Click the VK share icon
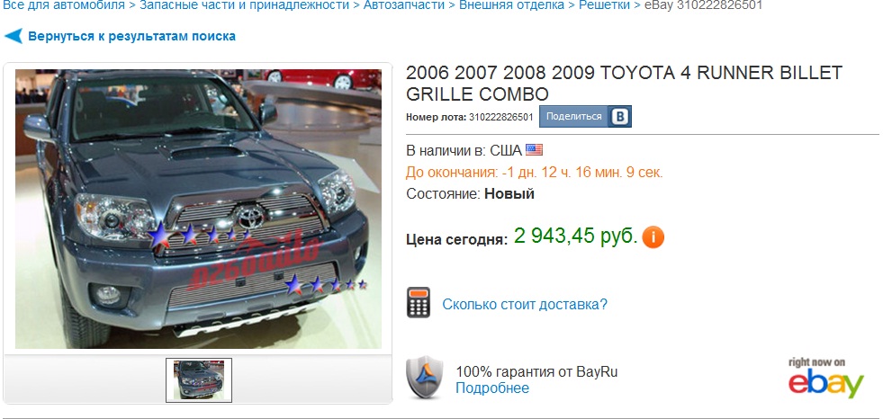This screenshot has width=883, height=419. tap(620, 116)
